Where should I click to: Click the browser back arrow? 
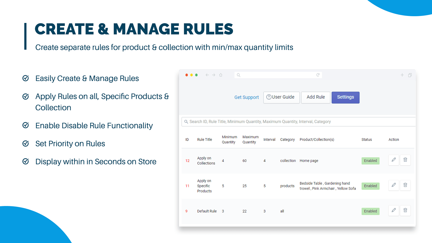pos(207,75)
